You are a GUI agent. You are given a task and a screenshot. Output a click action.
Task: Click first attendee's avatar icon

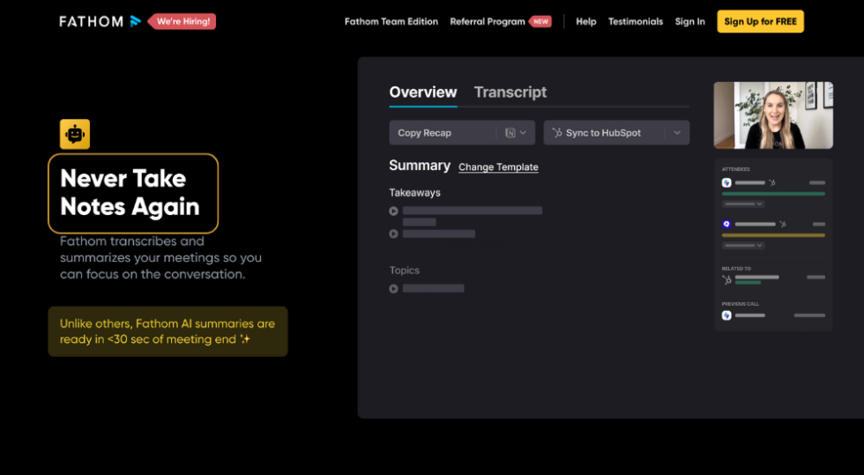(726, 182)
